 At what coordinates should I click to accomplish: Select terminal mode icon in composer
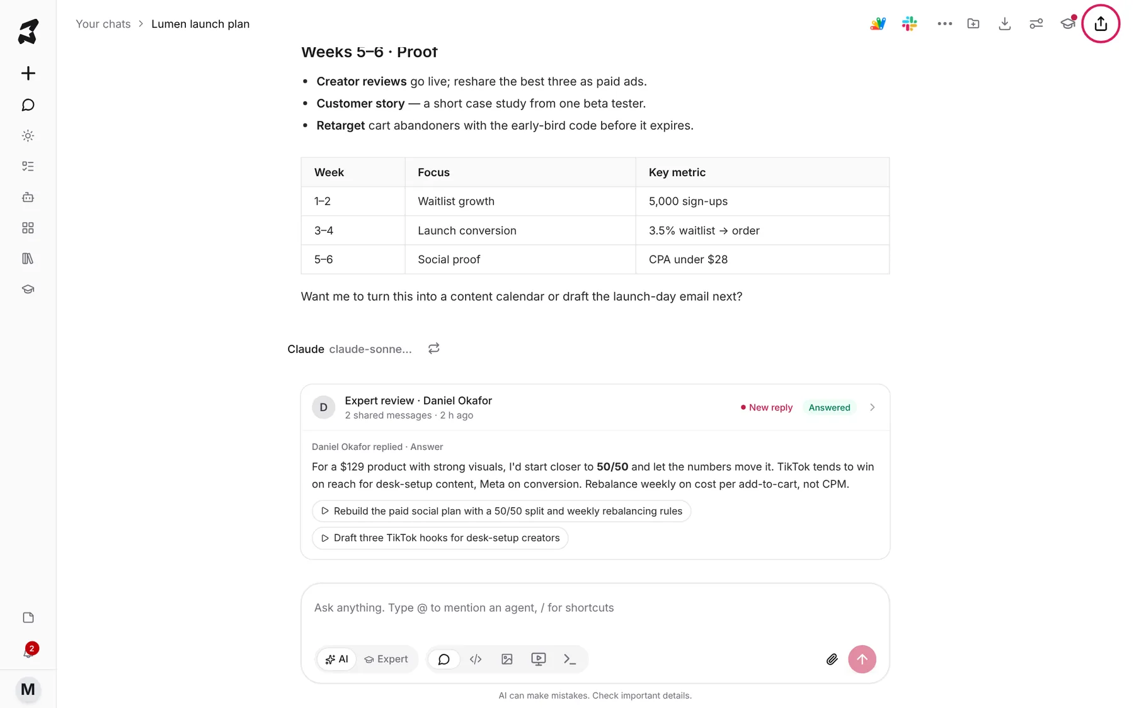click(x=570, y=659)
